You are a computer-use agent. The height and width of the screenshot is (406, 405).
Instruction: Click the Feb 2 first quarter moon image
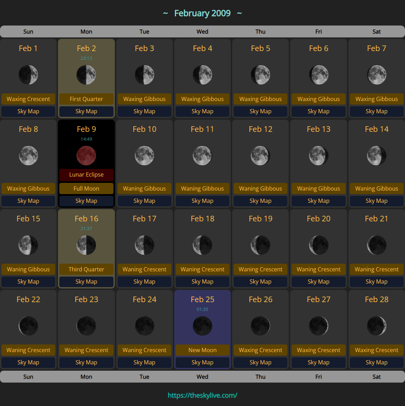tap(86, 75)
